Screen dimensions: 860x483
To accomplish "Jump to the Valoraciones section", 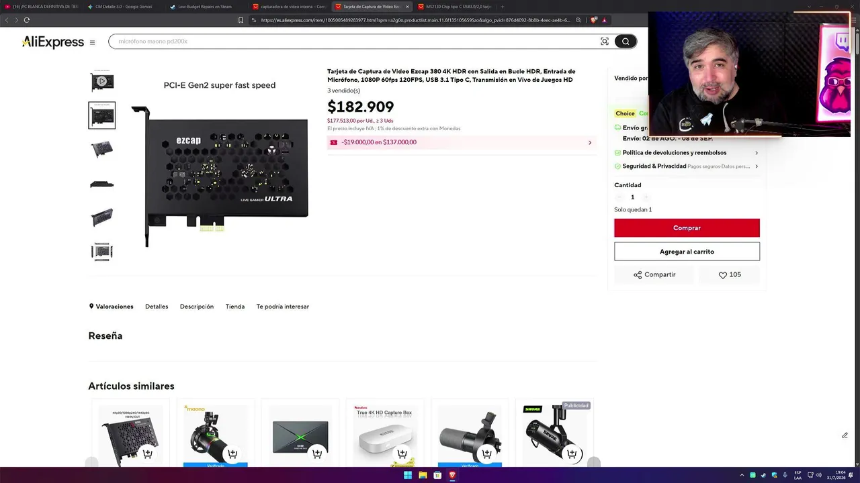I will click(x=112, y=307).
